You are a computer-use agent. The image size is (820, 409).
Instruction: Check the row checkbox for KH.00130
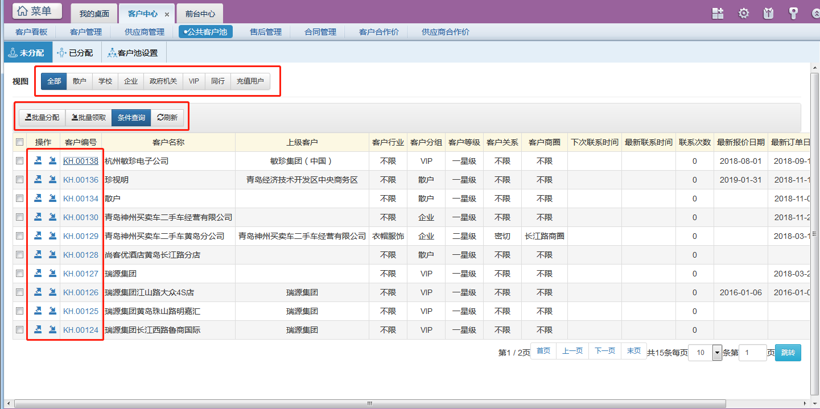[20, 217]
